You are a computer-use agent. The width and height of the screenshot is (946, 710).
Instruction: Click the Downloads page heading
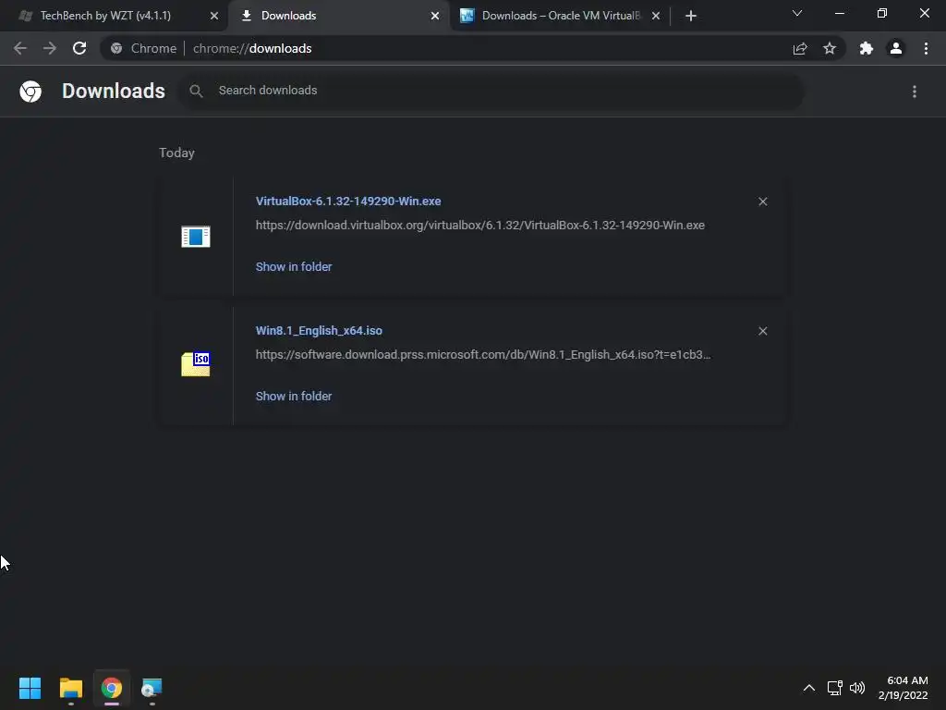tap(114, 92)
